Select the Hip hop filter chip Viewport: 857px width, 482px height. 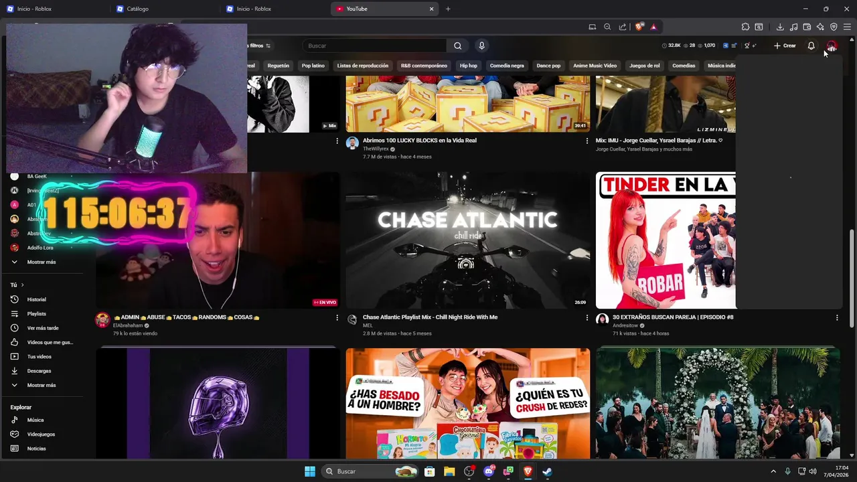pyautogui.click(x=468, y=66)
